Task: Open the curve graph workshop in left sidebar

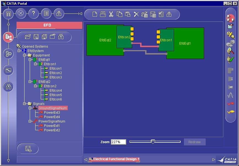Action: pyautogui.click(x=8, y=70)
